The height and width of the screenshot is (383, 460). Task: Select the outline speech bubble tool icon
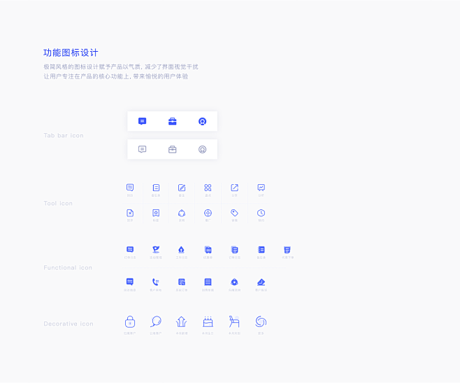[130, 188]
